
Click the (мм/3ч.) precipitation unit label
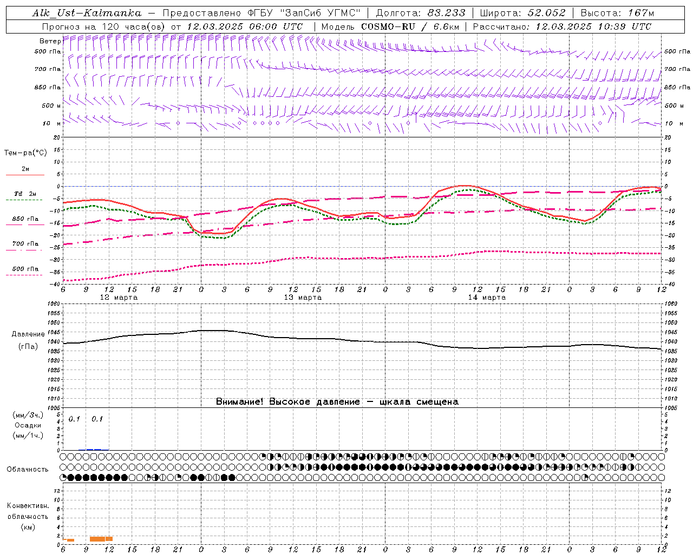[28, 415]
